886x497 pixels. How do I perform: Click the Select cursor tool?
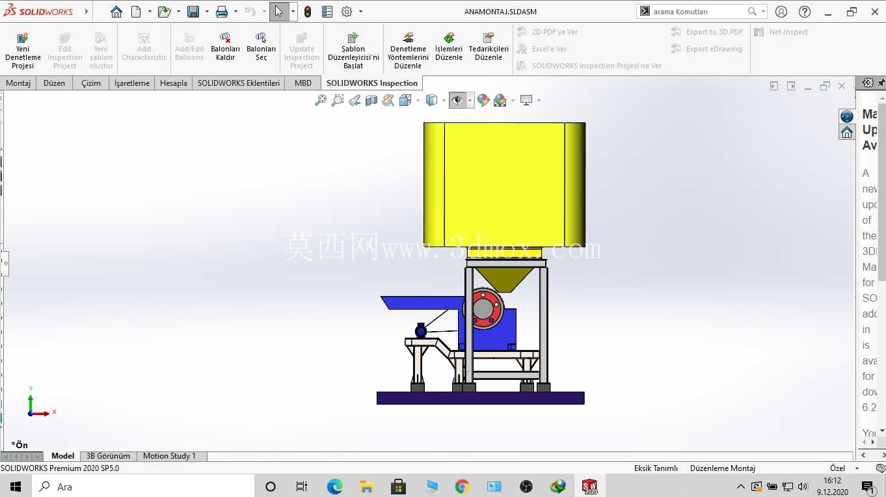tap(279, 12)
